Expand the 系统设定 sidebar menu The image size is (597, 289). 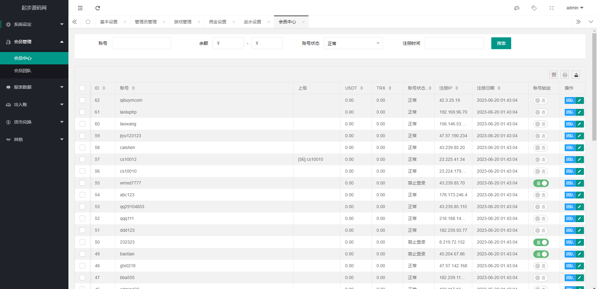coord(34,24)
